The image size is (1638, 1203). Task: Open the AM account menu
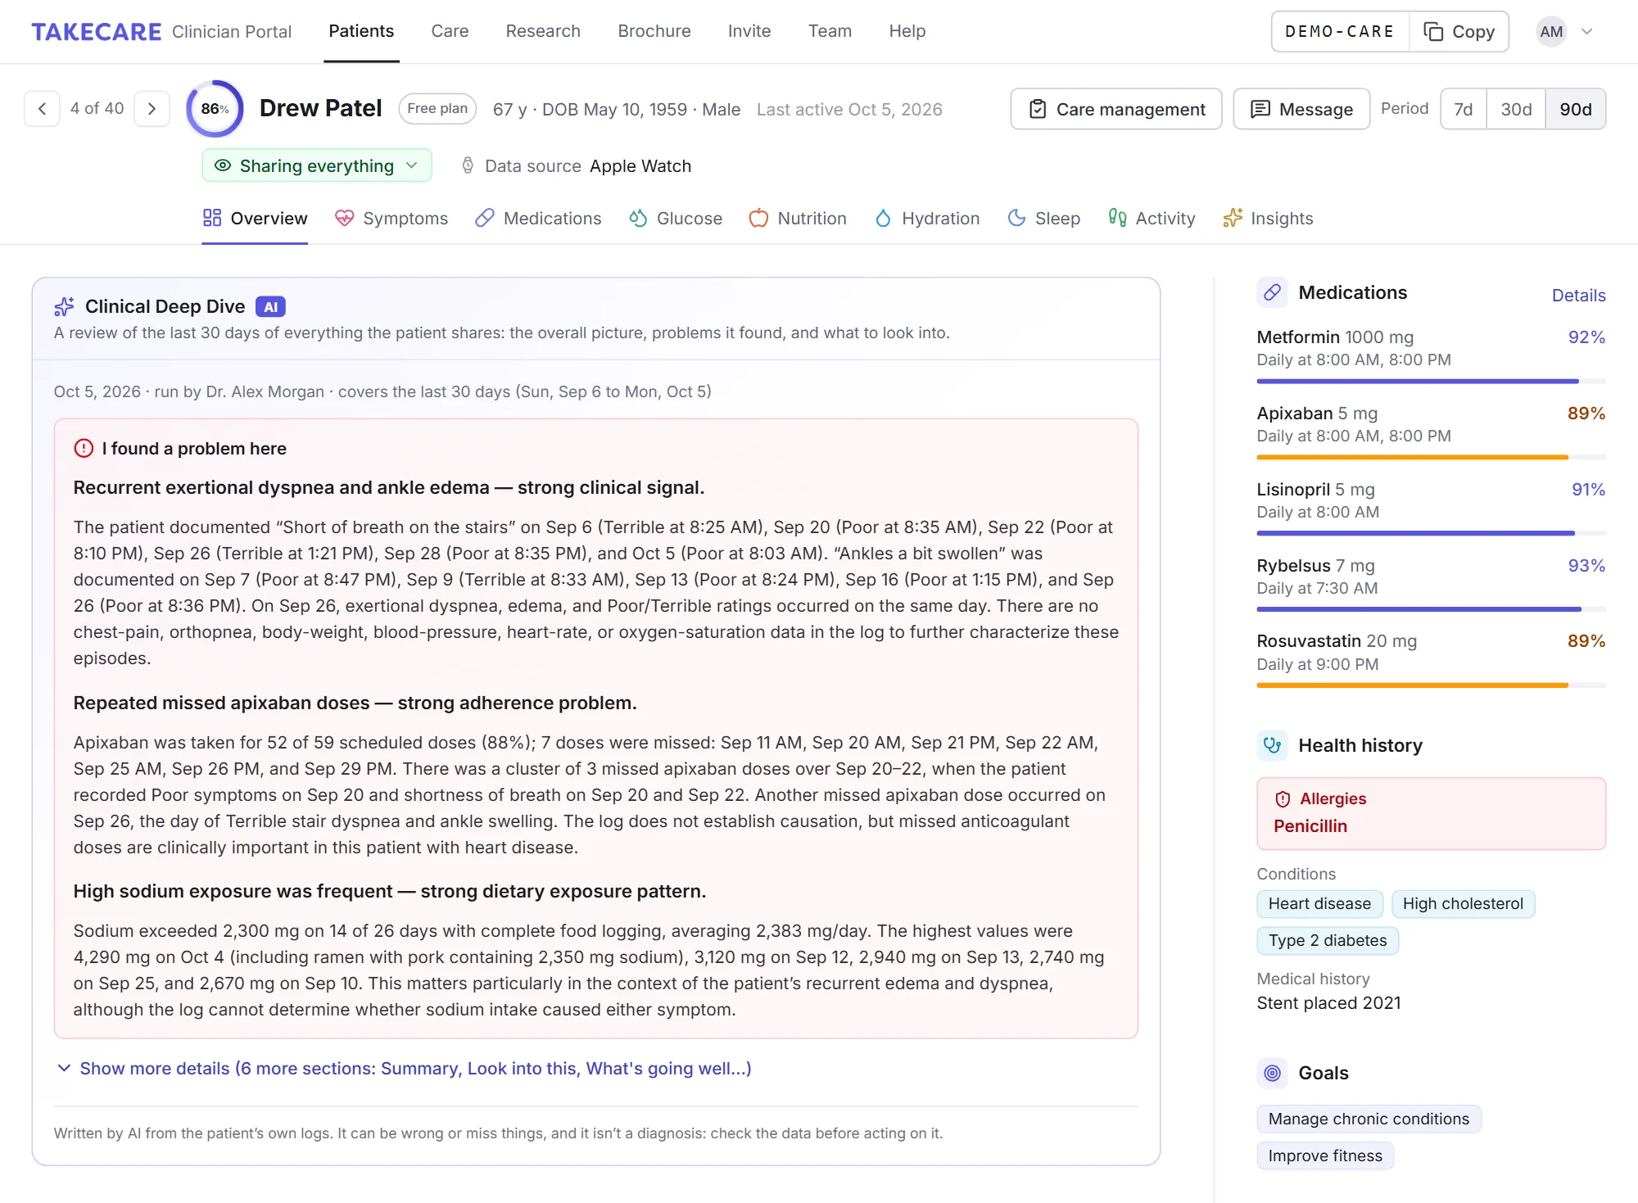click(x=1565, y=32)
